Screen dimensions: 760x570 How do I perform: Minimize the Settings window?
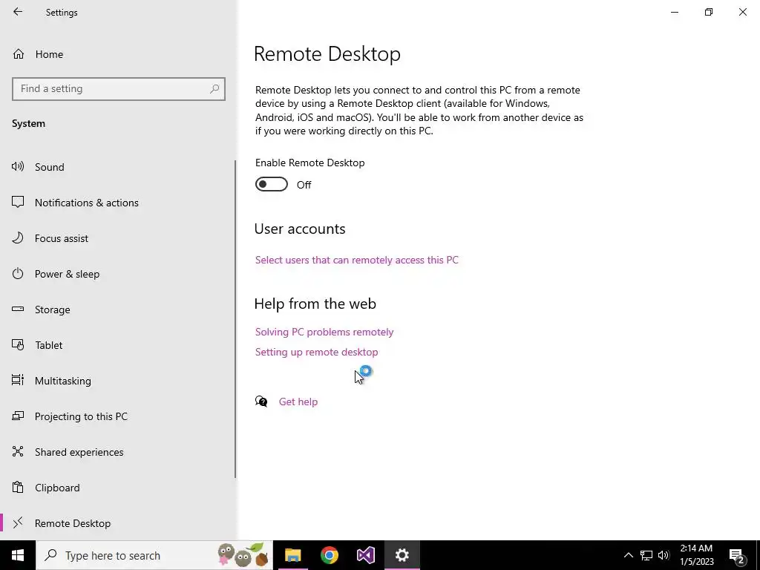click(675, 12)
